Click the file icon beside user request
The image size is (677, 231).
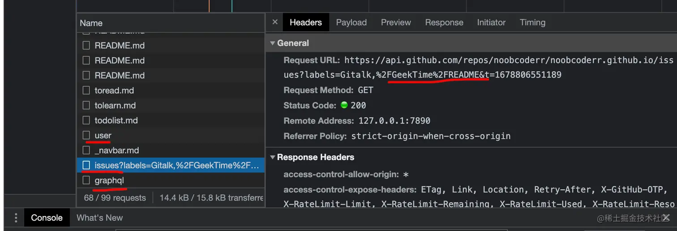pos(86,135)
